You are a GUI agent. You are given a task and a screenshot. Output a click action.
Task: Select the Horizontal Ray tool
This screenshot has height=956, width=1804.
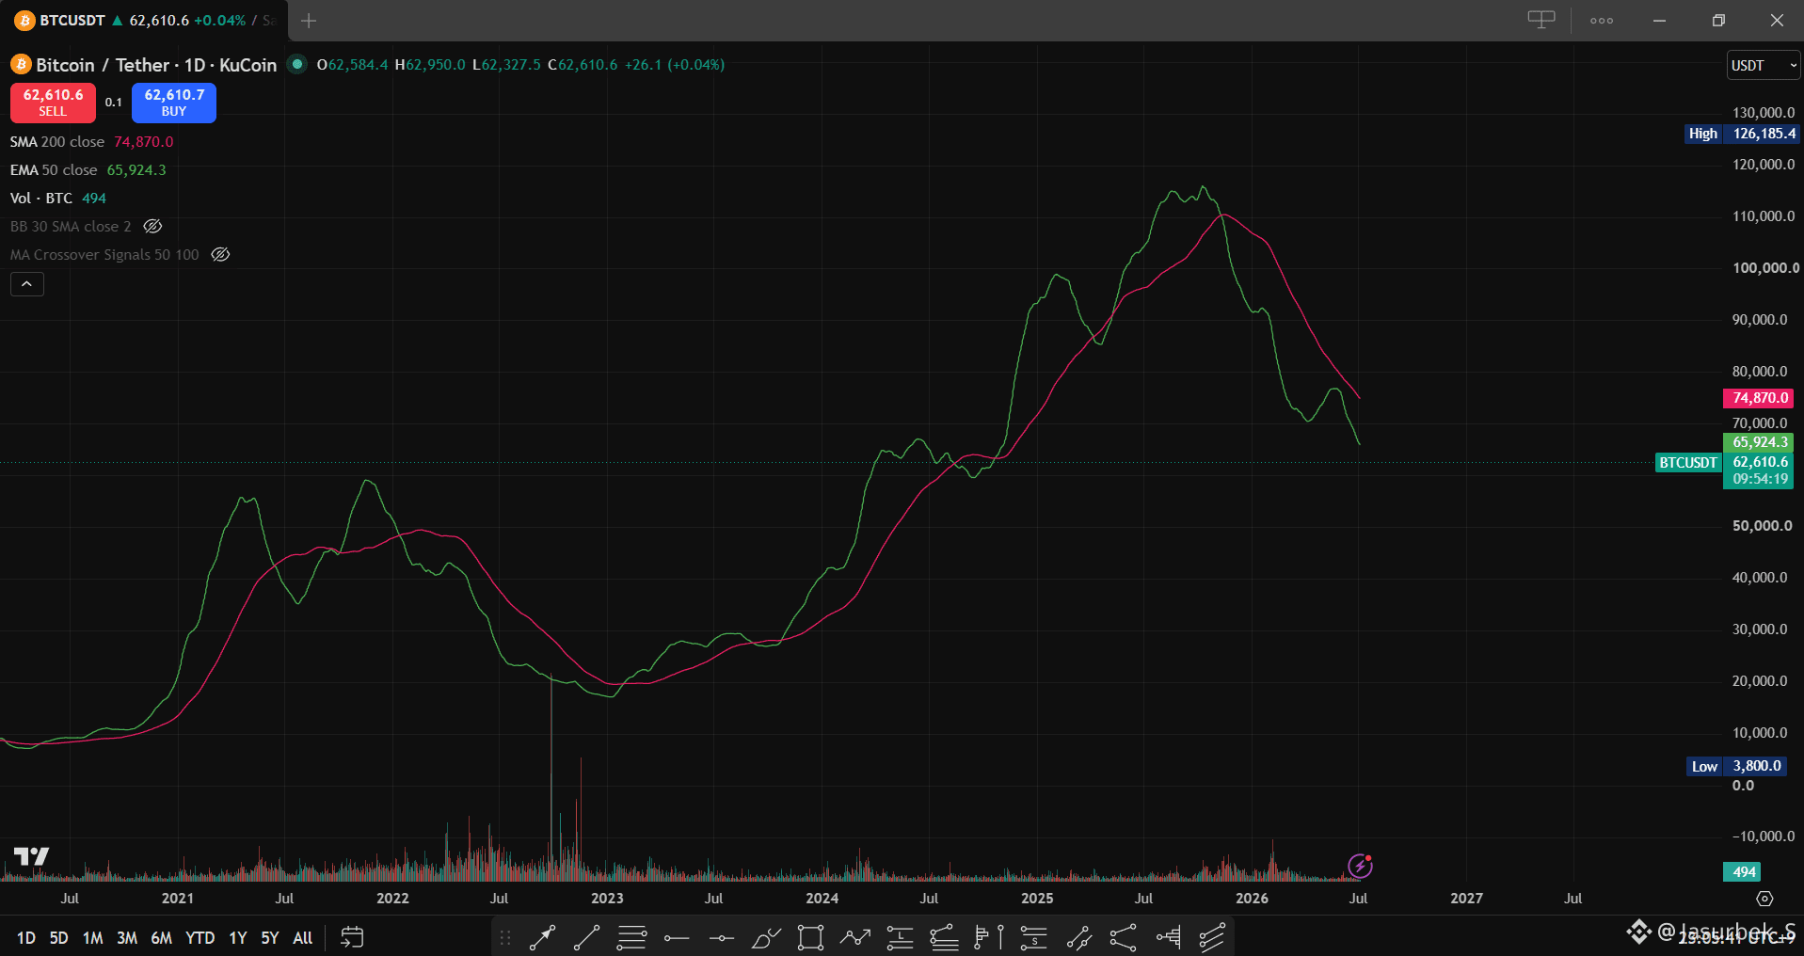point(677,937)
